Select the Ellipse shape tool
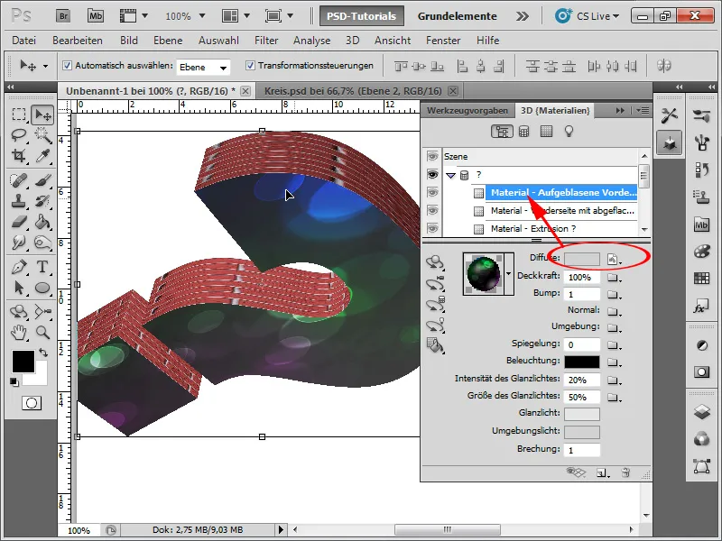The image size is (722, 541). pos(42,288)
